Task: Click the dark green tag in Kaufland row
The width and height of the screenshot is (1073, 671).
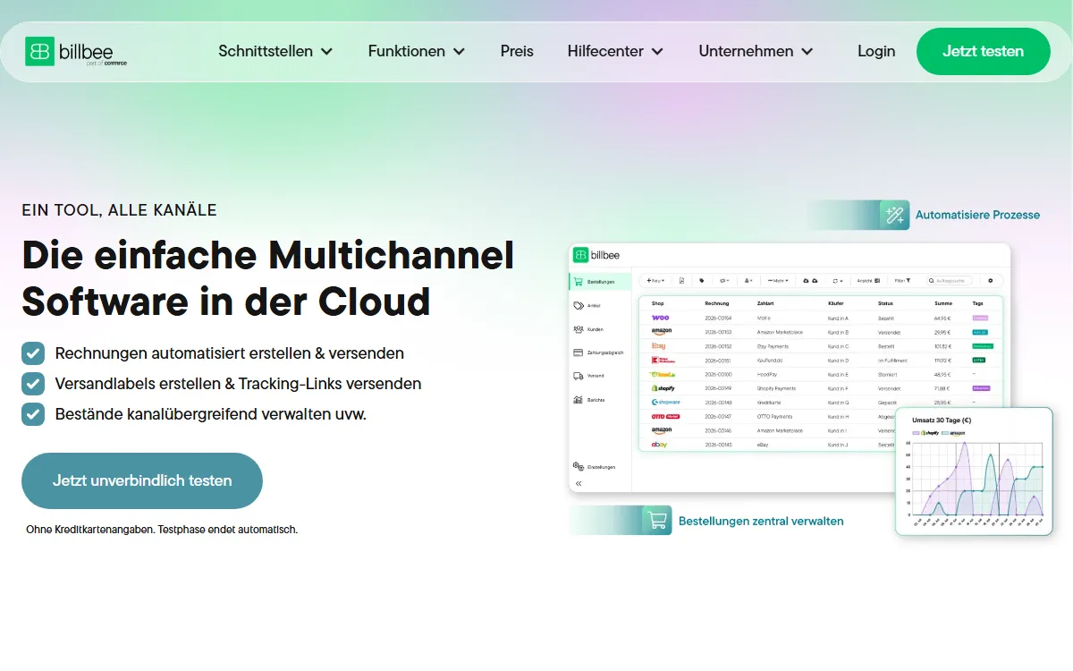Action: 978,361
